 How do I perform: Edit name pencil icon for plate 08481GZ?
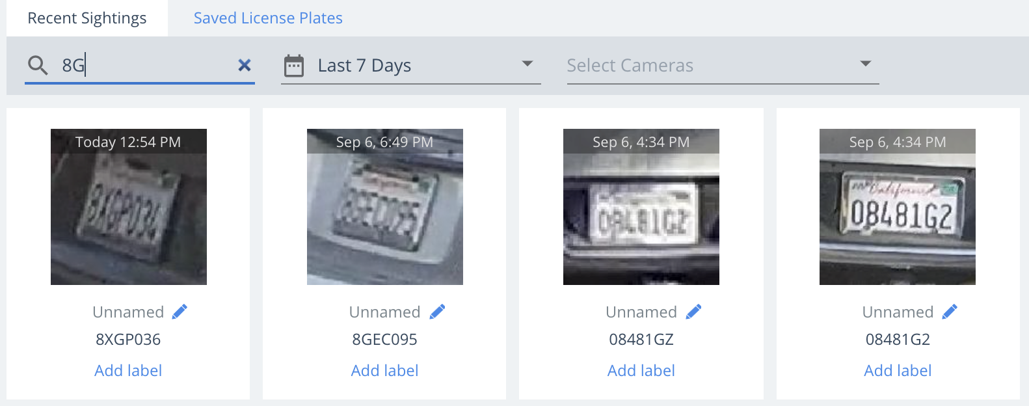click(x=693, y=312)
